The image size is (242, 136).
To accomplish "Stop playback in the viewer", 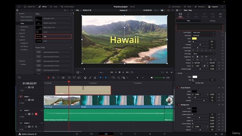I will 119,72.
